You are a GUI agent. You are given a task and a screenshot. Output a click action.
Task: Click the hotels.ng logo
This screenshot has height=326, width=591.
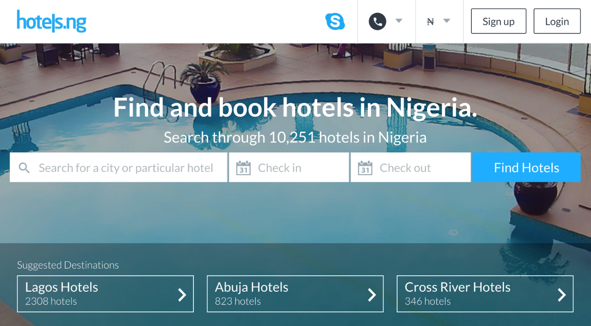click(x=51, y=22)
